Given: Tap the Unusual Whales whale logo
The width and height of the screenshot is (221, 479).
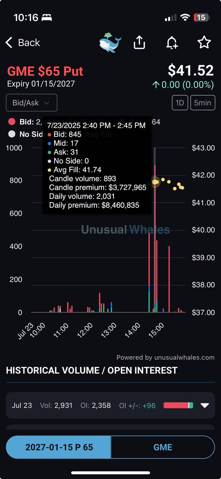Looking at the screenshot, I should tap(110, 42).
